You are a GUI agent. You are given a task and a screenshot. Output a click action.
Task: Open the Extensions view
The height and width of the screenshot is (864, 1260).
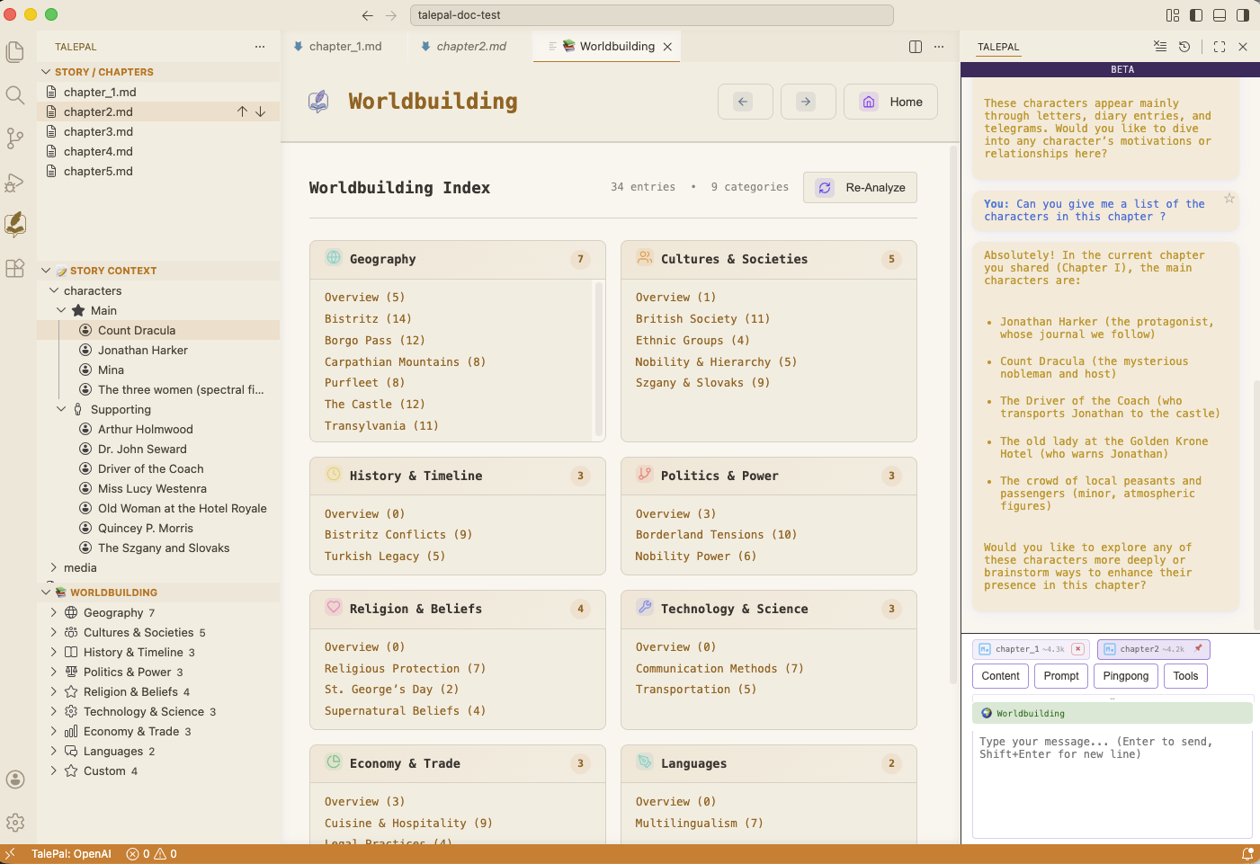click(15, 268)
